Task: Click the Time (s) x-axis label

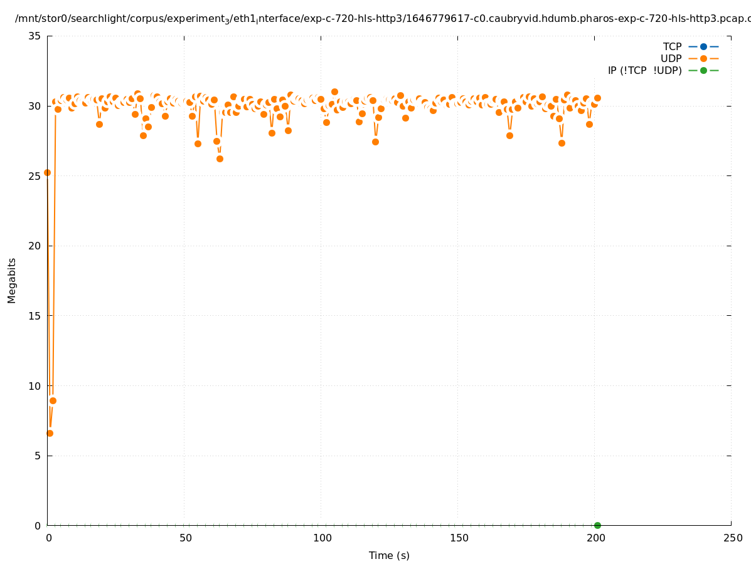Action: tap(389, 555)
